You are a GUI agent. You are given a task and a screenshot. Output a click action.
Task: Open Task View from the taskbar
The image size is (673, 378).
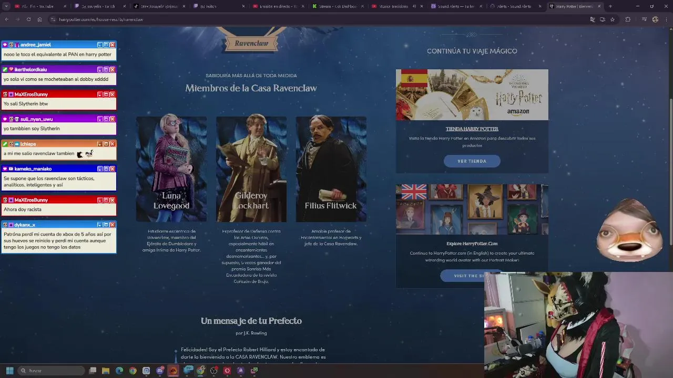click(93, 371)
